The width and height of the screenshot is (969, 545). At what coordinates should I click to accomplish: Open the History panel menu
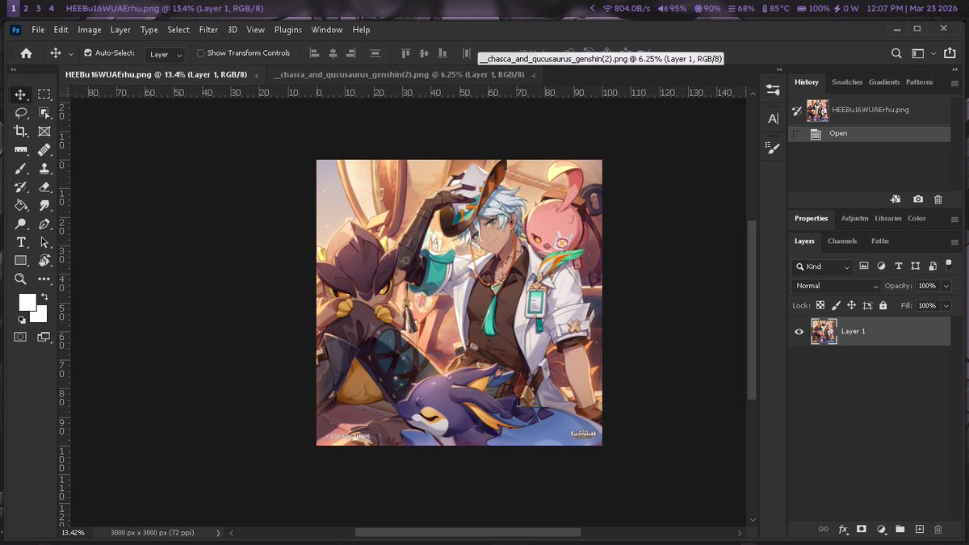[955, 82]
